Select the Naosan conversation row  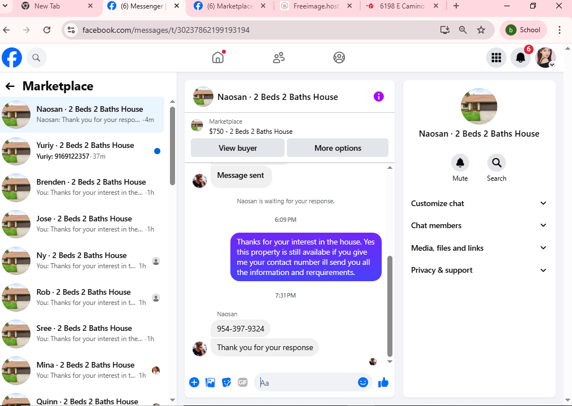82,115
